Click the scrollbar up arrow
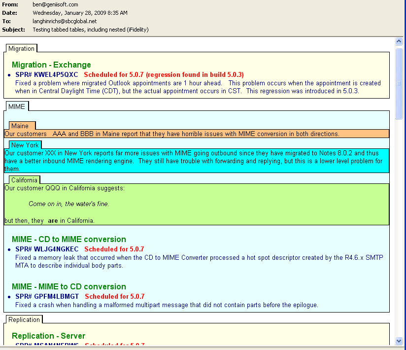406x350 pixels. pyautogui.click(x=399, y=42)
